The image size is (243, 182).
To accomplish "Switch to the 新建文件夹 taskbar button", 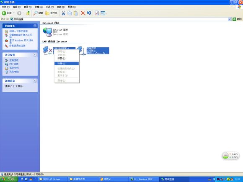I will pos(83,179).
